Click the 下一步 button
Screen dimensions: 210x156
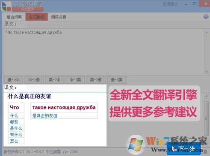pos(184,149)
